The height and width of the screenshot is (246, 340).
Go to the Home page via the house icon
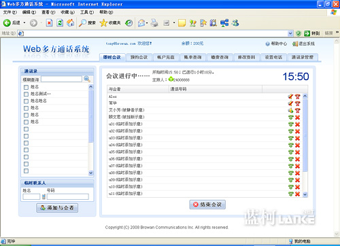[71, 22]
